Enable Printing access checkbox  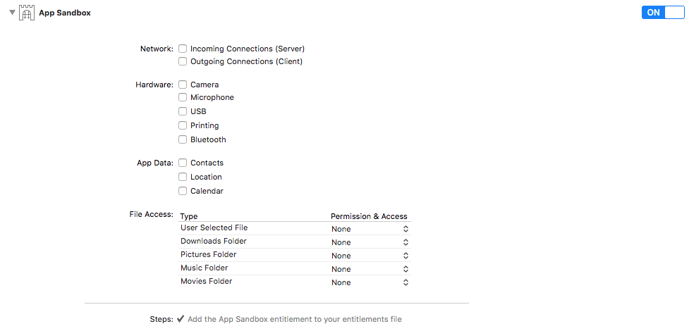(x=183, y=126)
